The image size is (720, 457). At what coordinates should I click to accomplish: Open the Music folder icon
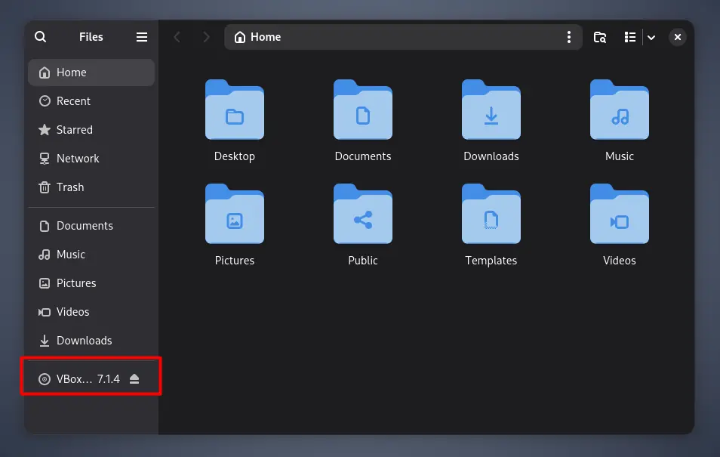point(619,111)
